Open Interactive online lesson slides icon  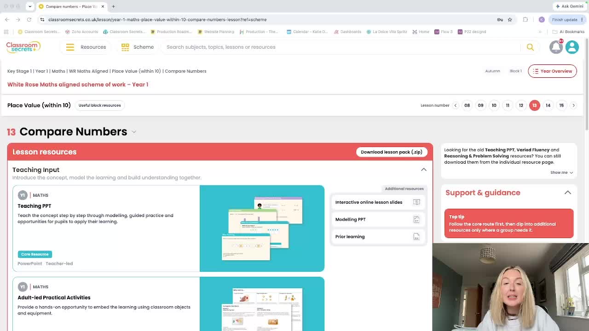[x=416, y=202]
